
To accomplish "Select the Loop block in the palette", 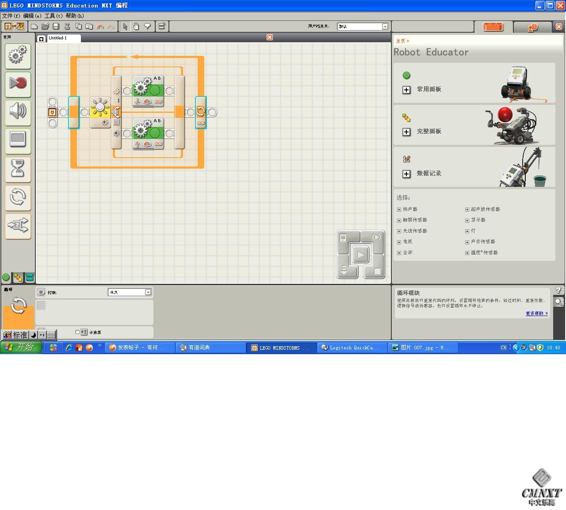I will [x=18, y=197].
